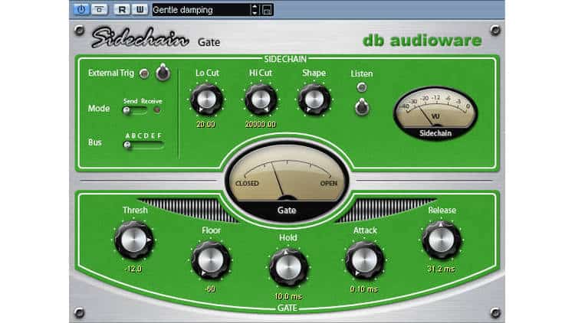Click the Bus A-F selector slider

pyautogui.click(x=143, y=145)
